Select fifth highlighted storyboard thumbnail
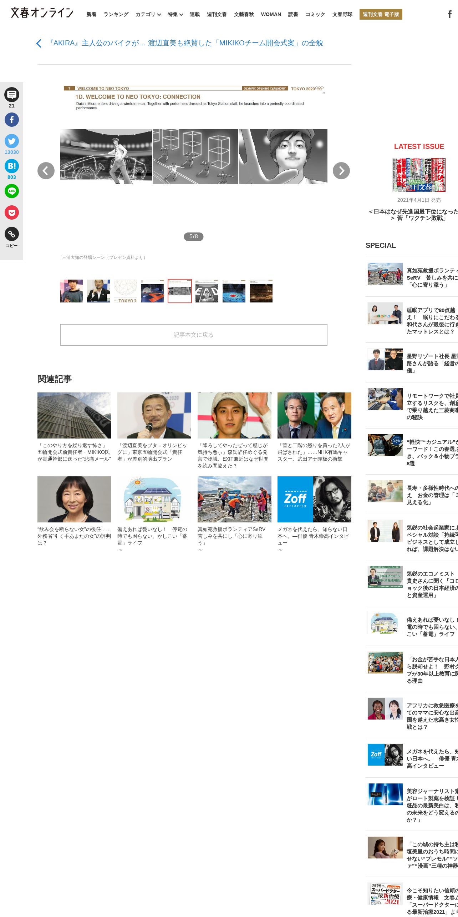The width and height of the screenshot is (458, 917). [x=180, y=291]
